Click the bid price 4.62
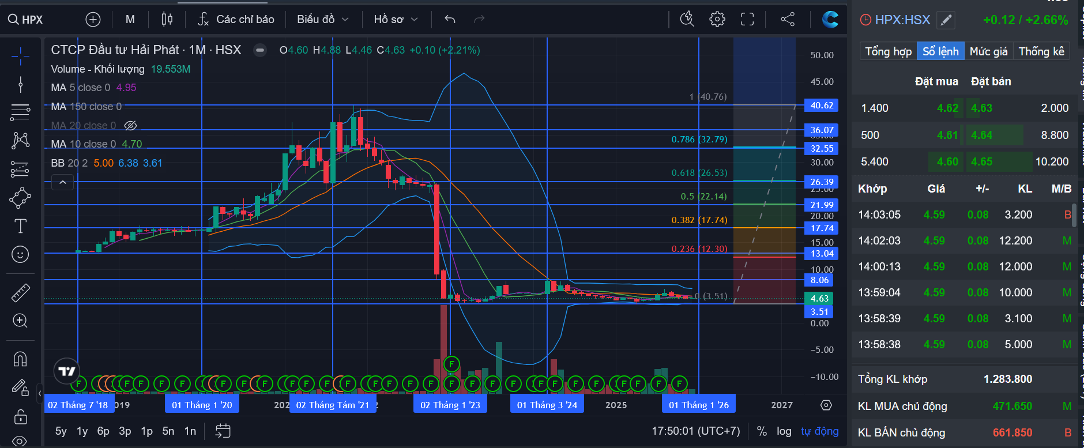 click(x=947, y=108)
